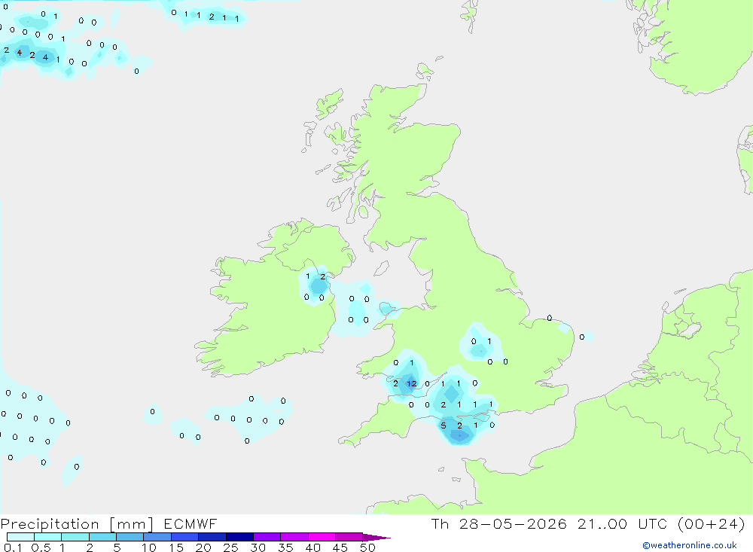Click the purple arrow tip above 50
The image size is (753, 552).
point(376,538)
